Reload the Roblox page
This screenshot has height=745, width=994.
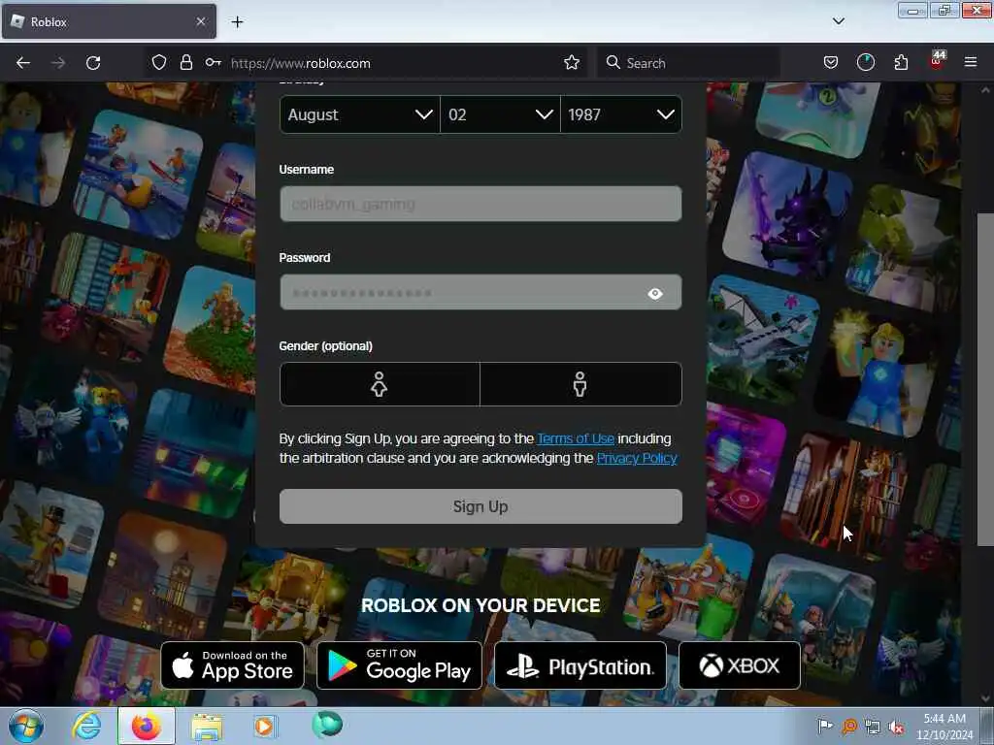(x=93, y=63)
